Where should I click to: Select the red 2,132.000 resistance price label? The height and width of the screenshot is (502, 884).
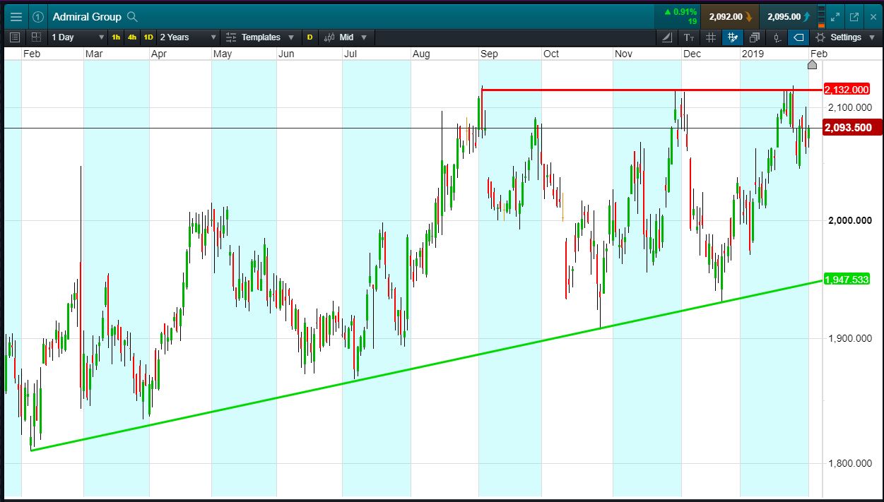847,90
